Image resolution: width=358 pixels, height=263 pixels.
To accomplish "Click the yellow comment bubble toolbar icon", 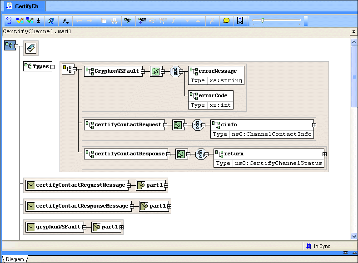I will (x=226, y=21).
